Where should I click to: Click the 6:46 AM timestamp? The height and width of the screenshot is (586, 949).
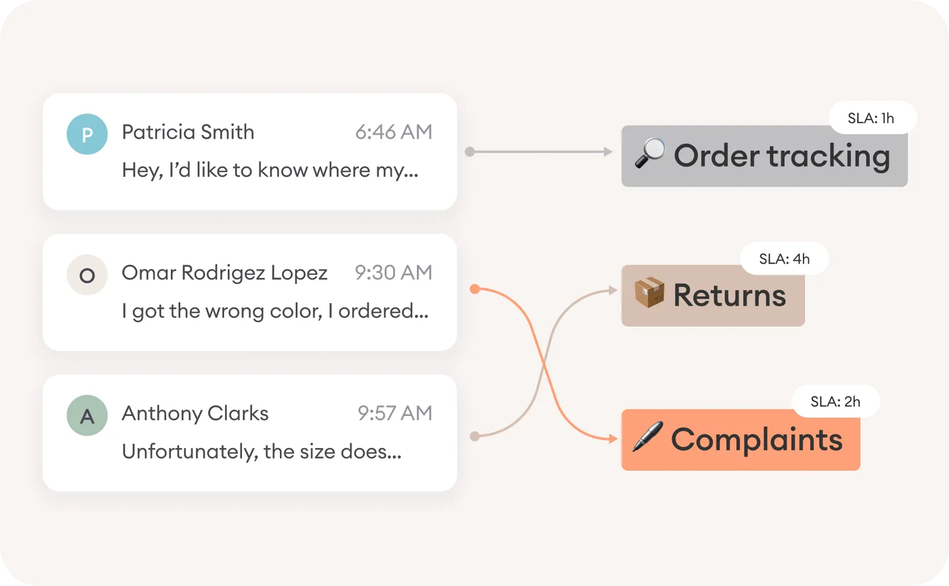click(x=393, y=132)
